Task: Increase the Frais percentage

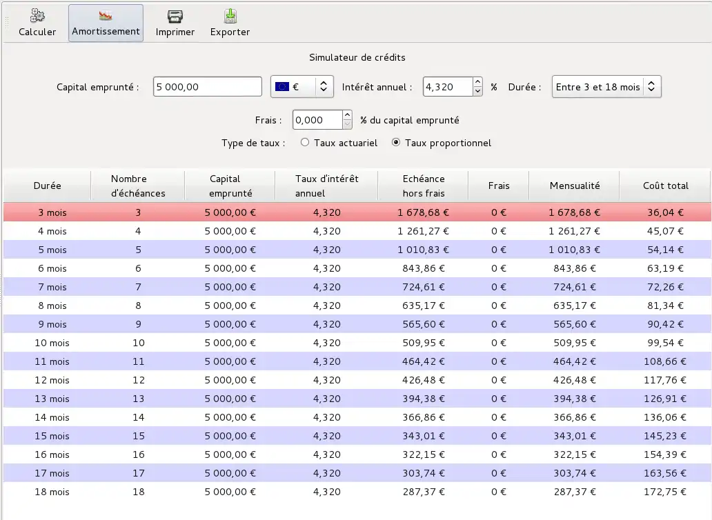Action: click(x=347, y=115)
